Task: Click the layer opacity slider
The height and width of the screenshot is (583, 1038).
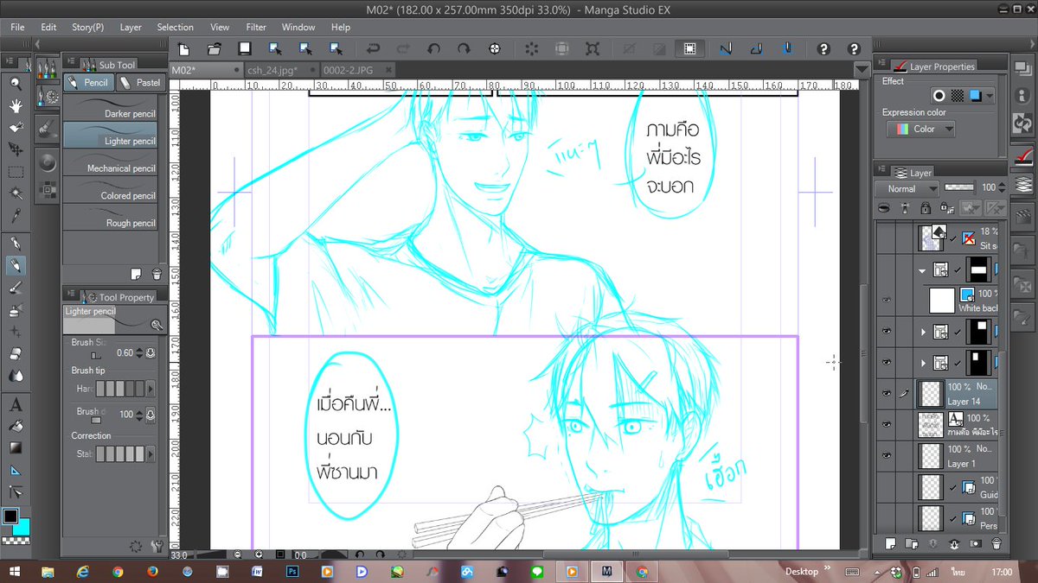Action: pos(959,187)
